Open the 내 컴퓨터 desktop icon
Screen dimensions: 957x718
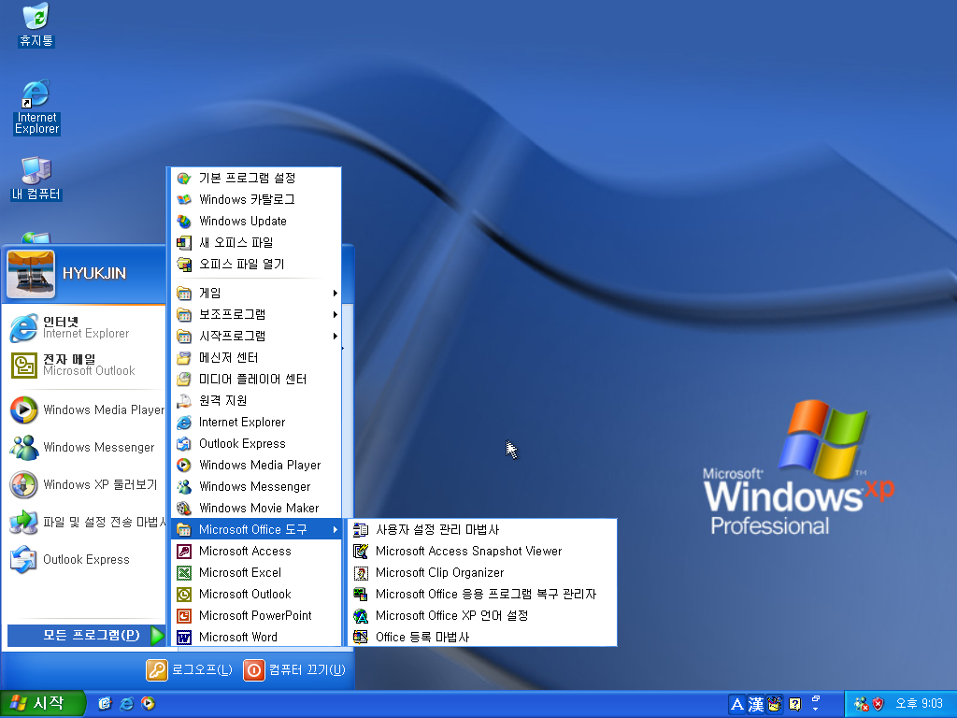(36, 179)
